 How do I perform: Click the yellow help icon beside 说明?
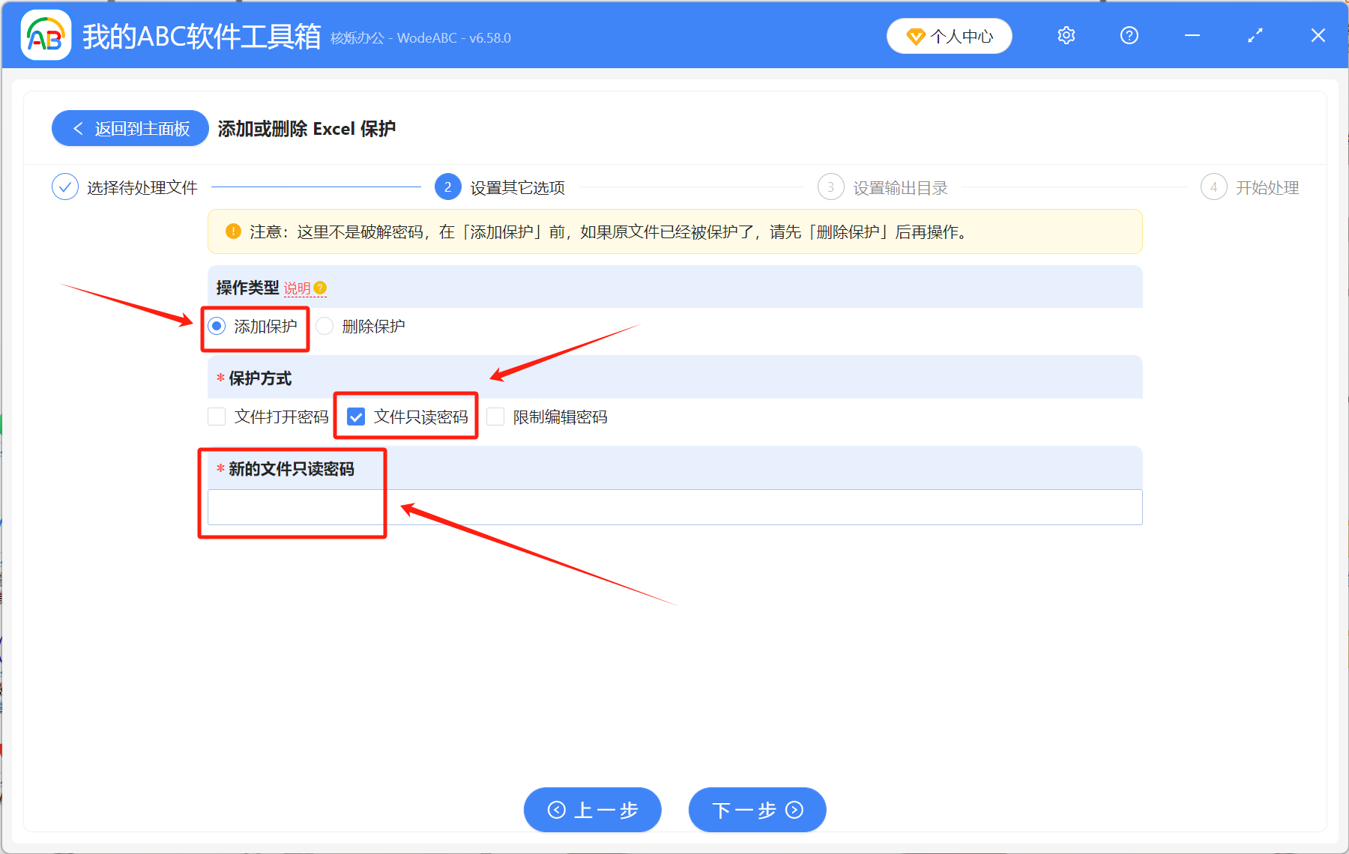[321, 288]
